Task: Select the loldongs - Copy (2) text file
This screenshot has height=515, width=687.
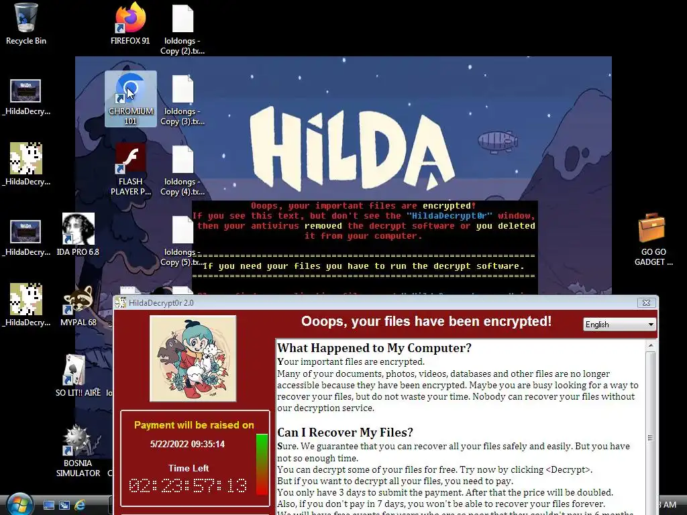Action: coord(182,30)
